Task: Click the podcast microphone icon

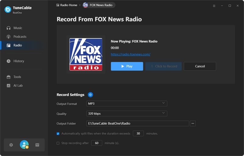Action: (x=9, y=36)
